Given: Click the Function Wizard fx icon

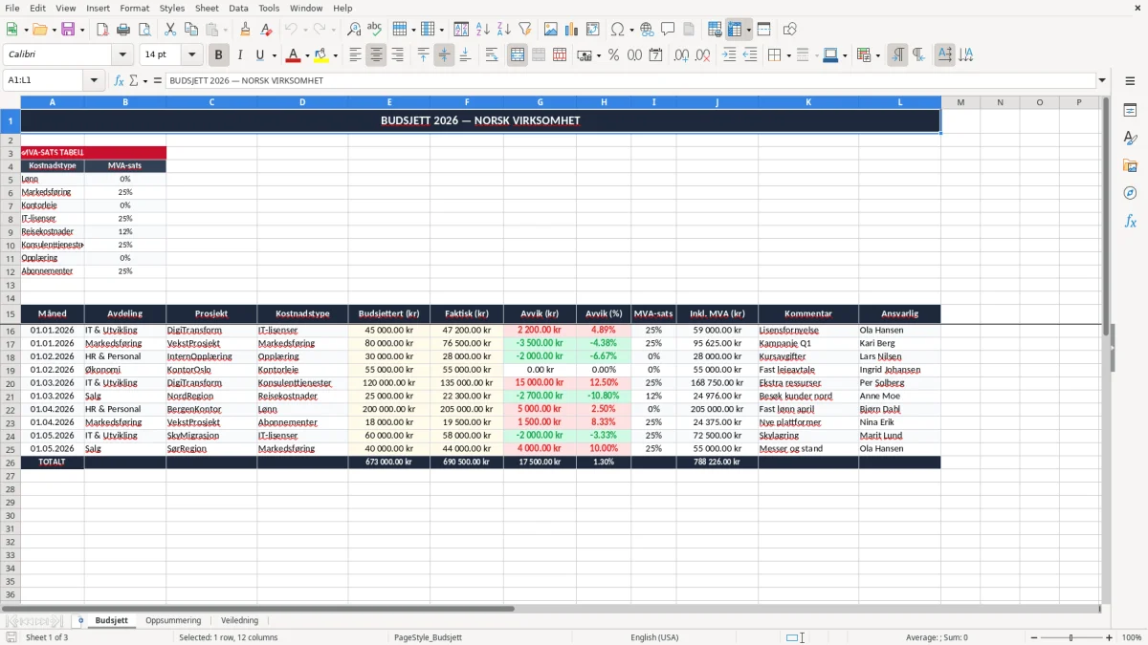Looking at the screenshot, I should (119, 81).
